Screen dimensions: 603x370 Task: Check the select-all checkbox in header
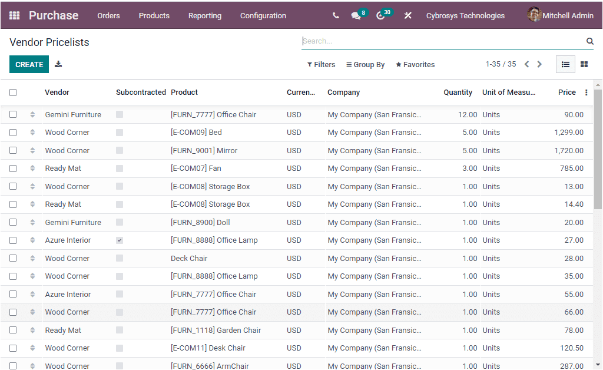13,92
